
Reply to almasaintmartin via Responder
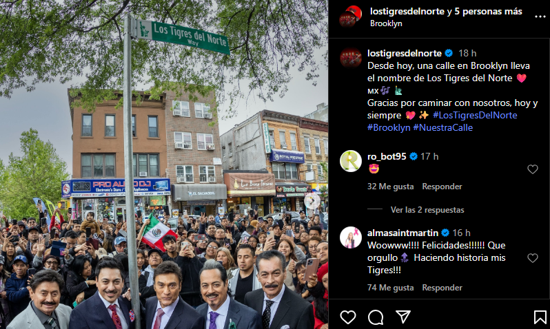click(x=442, y=288)
